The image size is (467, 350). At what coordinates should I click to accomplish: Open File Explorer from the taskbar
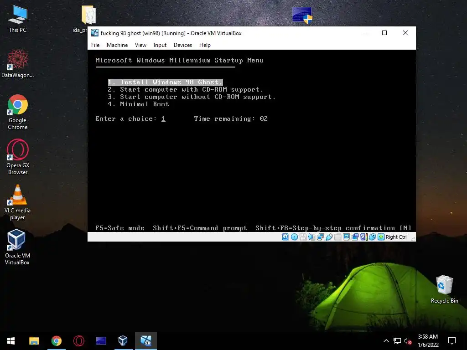[x=34, y=341]
